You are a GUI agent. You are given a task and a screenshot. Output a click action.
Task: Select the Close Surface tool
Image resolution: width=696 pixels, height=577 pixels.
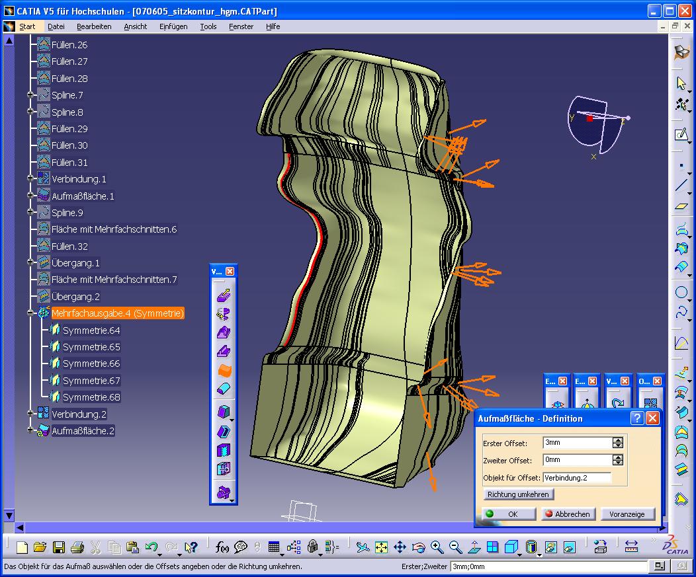224,389
